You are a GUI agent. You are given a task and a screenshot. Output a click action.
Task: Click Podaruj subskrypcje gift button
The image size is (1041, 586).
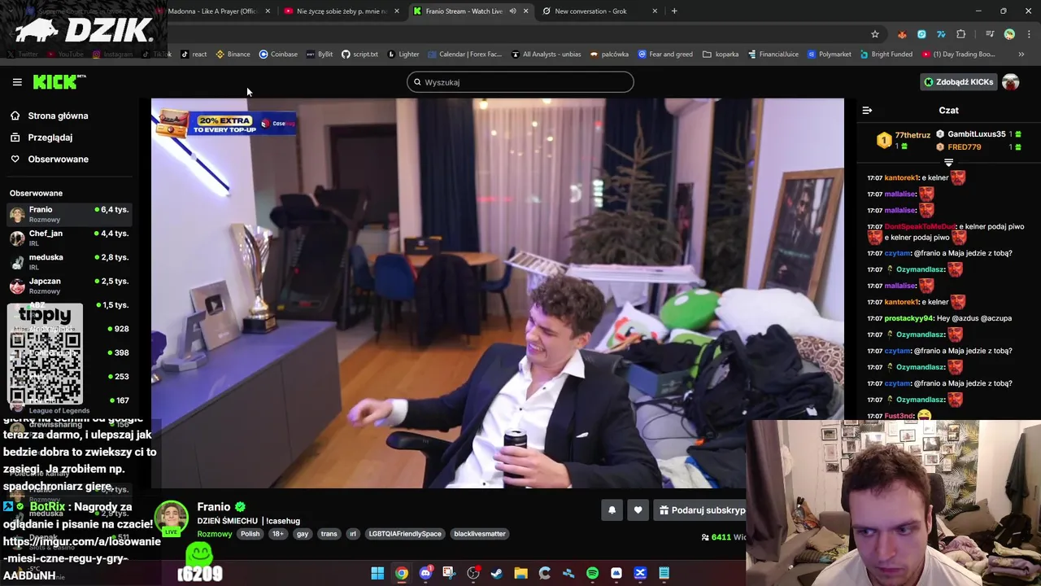[701, 510]
